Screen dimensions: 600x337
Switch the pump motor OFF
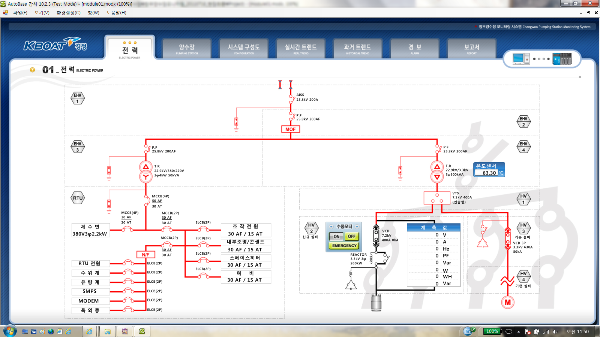point(351,236)
